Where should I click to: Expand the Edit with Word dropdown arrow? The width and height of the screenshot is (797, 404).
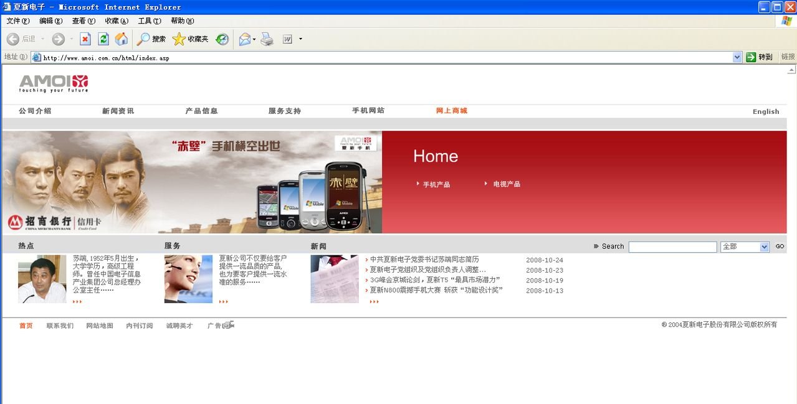click(300, 39)
